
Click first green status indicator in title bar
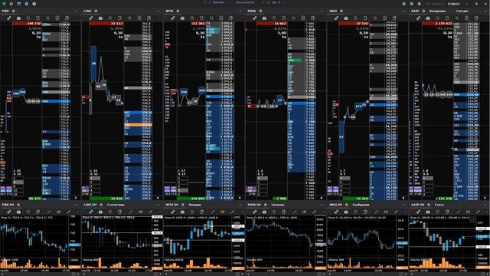coord(404,4)
